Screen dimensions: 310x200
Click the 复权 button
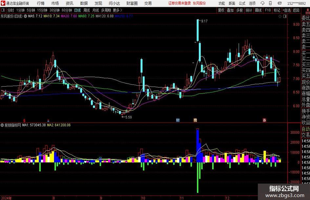tap(221, 10)
